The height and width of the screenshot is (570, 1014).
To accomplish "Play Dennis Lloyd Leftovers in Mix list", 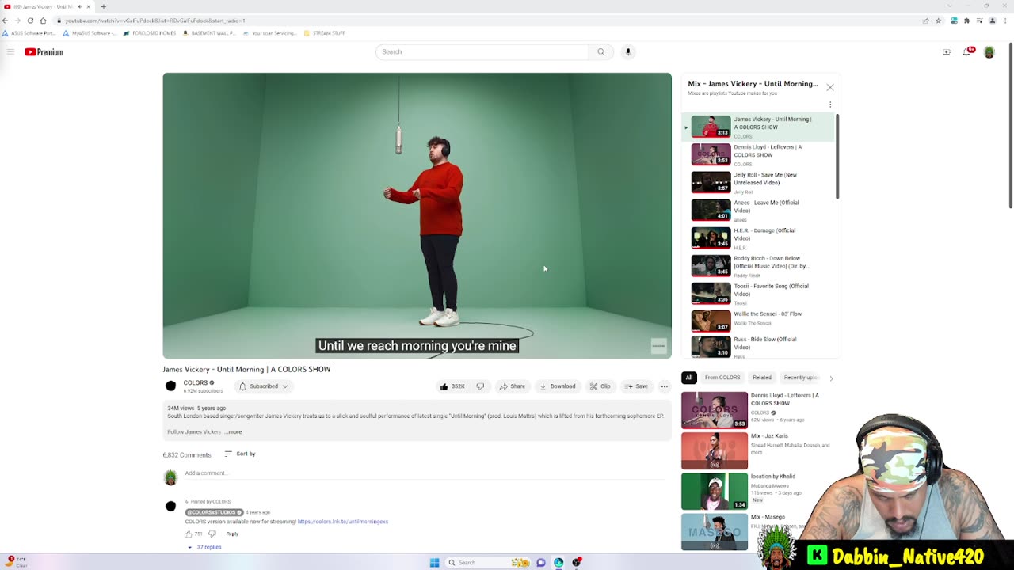I will 758,154.
